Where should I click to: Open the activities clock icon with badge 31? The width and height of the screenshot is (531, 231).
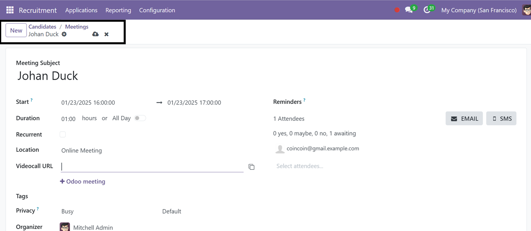(x=428, y=10)
